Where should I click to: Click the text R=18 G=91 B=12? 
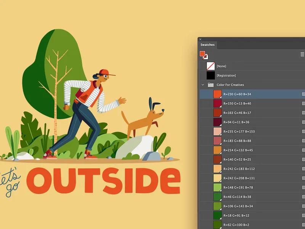(x=236, y=216)
